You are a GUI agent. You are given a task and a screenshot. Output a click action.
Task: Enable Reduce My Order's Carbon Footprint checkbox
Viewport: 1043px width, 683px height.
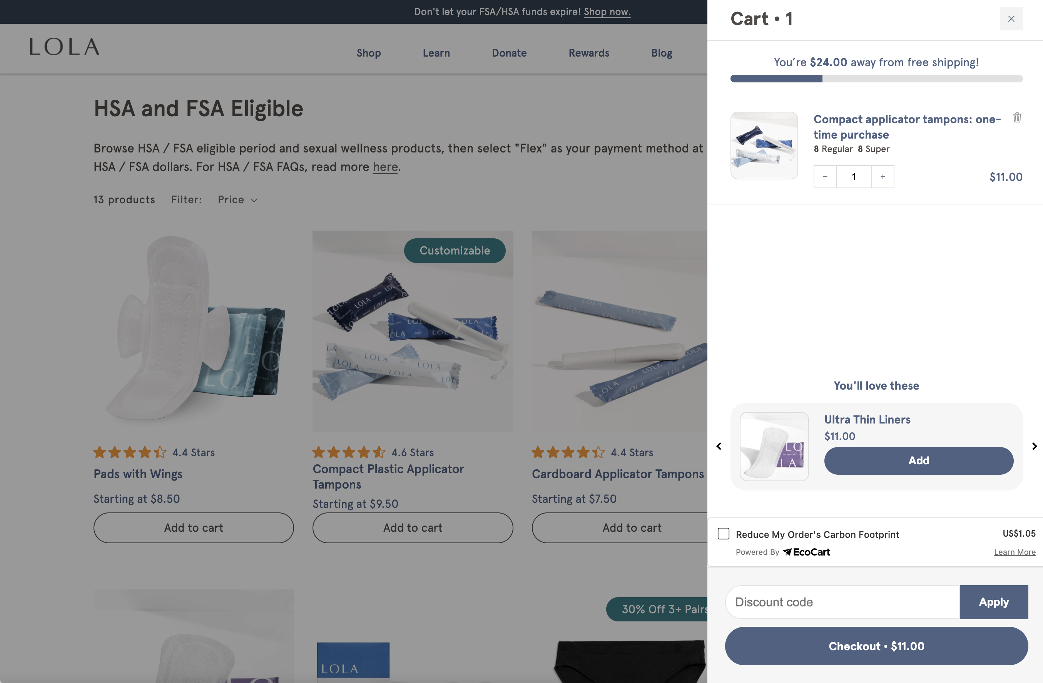(x=724, y=534)
